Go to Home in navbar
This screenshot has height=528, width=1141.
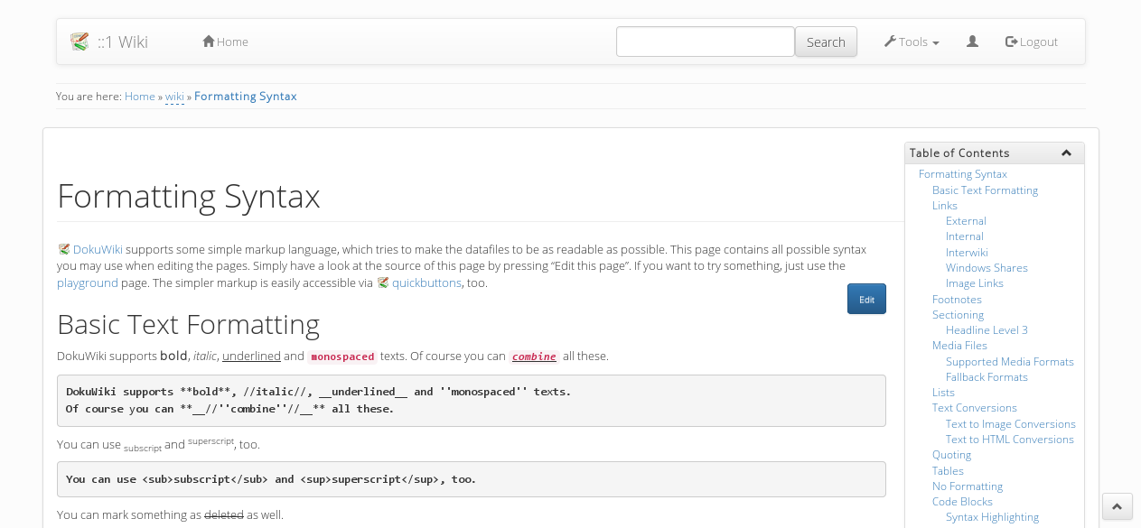coord(226,42)
